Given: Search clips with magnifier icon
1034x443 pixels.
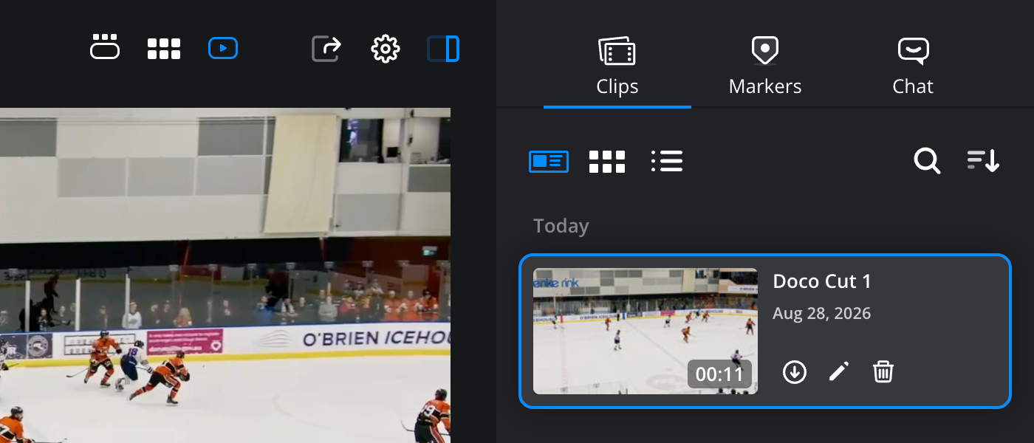Looking at the screenshot, I should pos(927,160).
